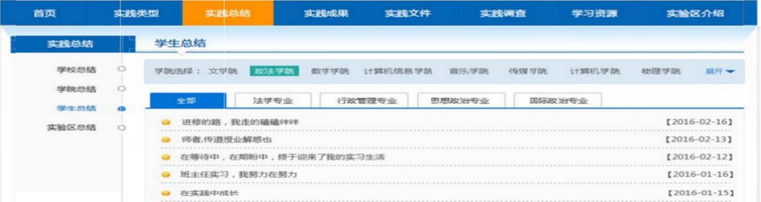Click the date 【2016-02-12】
Screen dimensions: 761x202
click(699, 157)
